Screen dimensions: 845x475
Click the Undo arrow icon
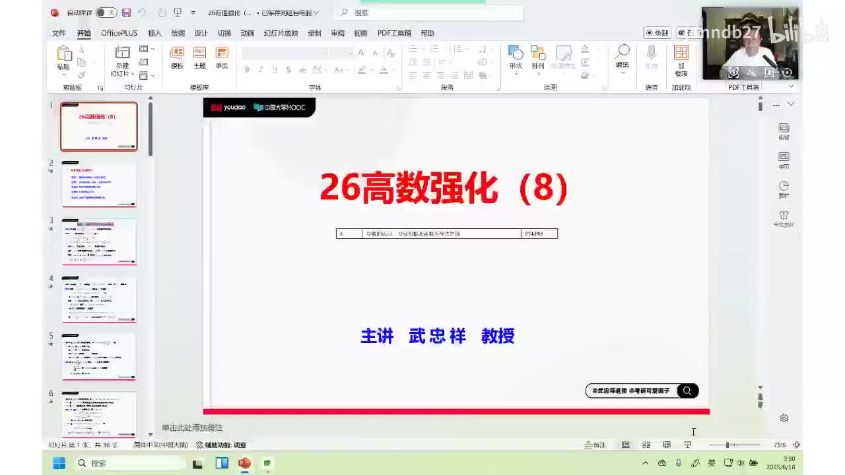tap(142, 13)
